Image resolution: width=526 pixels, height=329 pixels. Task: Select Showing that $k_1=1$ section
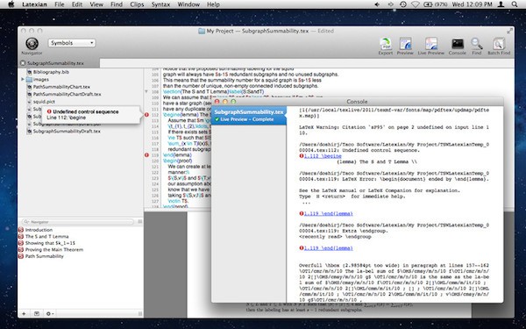(50, 243)
